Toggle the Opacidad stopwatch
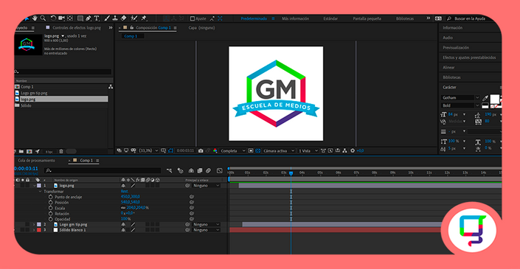This screenshot has height=269, width=520. pos(50,220)
